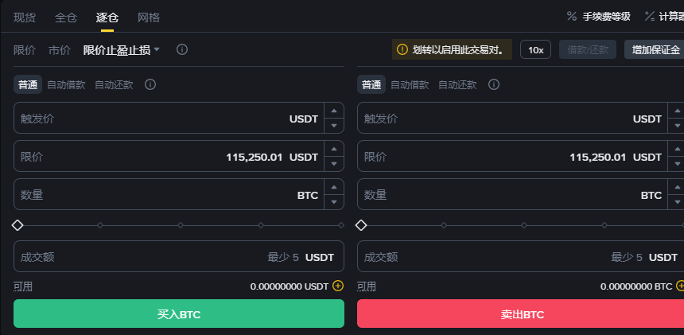Click sell-side 数量 BTC input field
Screen dimensions: 684x335
point(512,194)
